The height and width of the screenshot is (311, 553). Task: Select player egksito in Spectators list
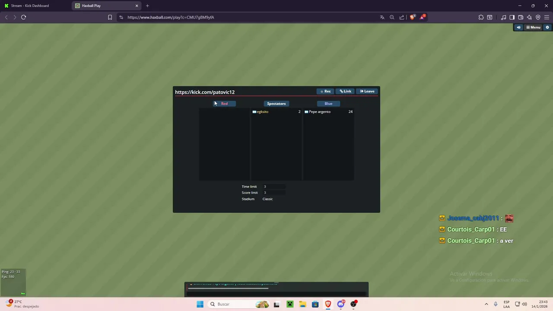276,112
